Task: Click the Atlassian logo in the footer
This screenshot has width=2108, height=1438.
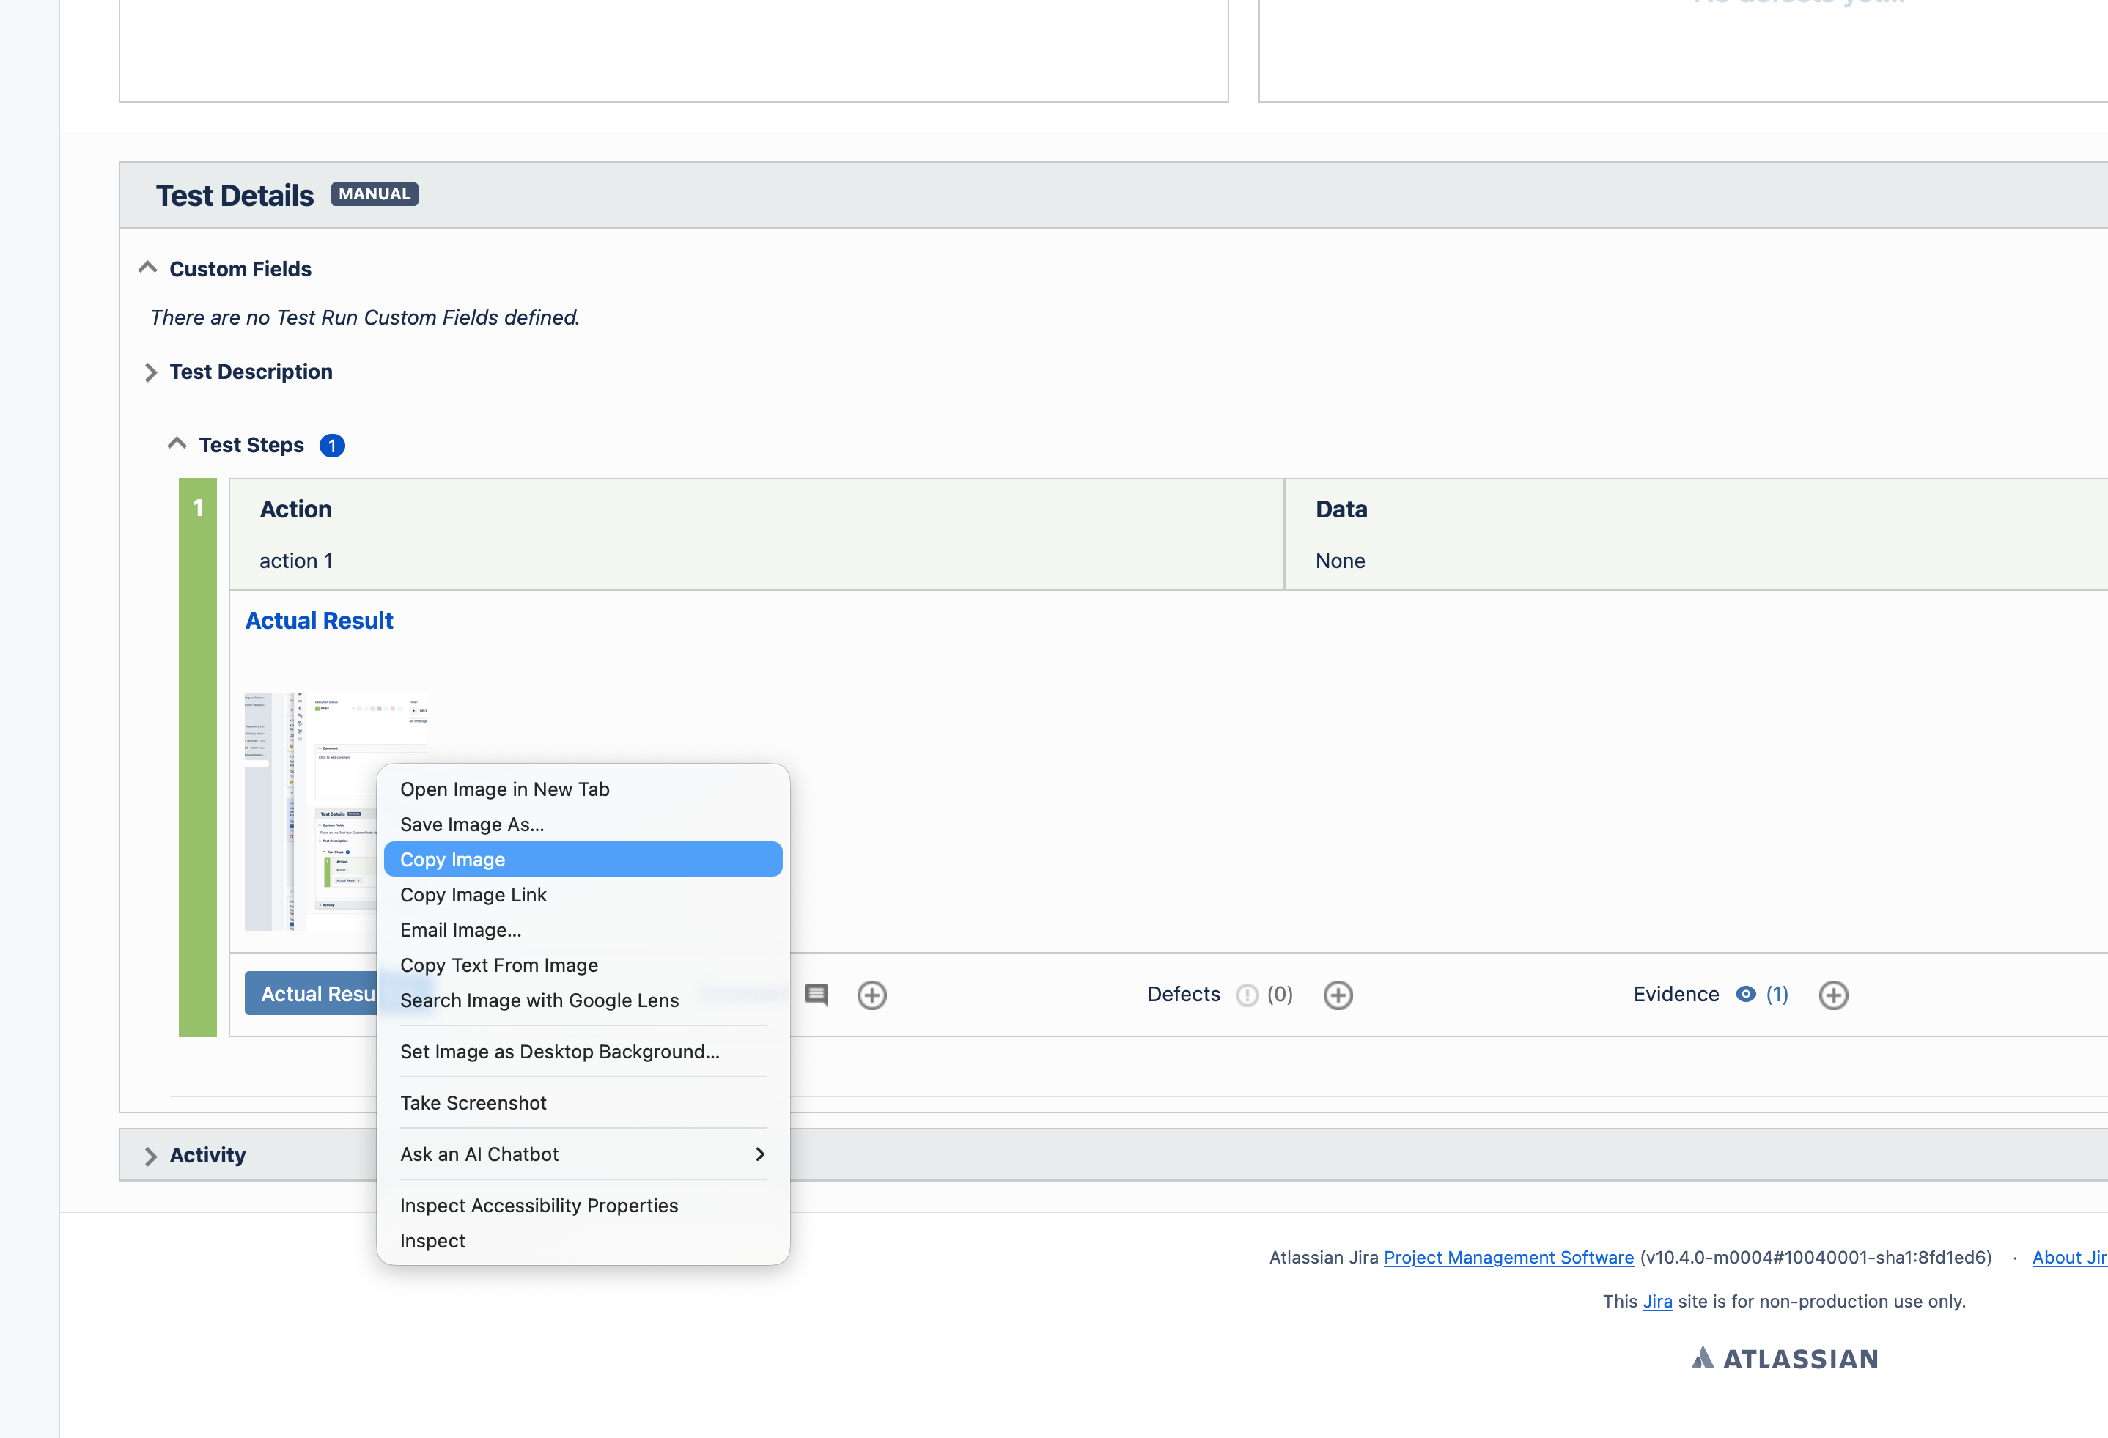Action: coord(1784,1358)
